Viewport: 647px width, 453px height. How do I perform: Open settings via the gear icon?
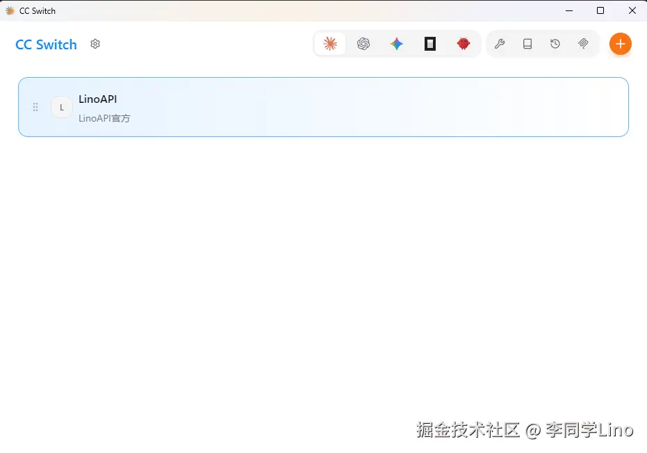click(95, 44)
